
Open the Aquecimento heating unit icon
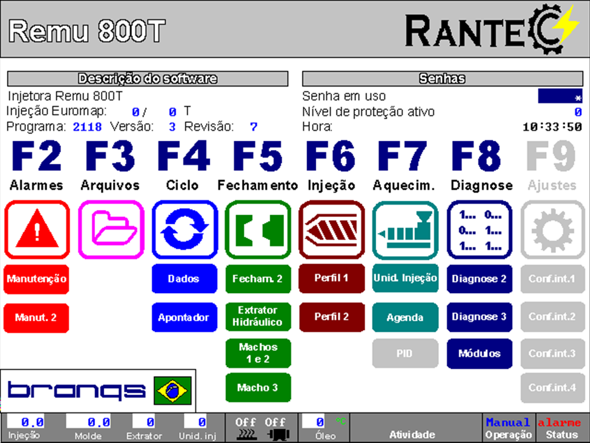point(405,230)
